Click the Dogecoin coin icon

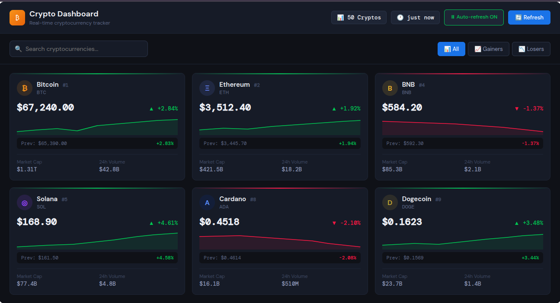[390, 202]
